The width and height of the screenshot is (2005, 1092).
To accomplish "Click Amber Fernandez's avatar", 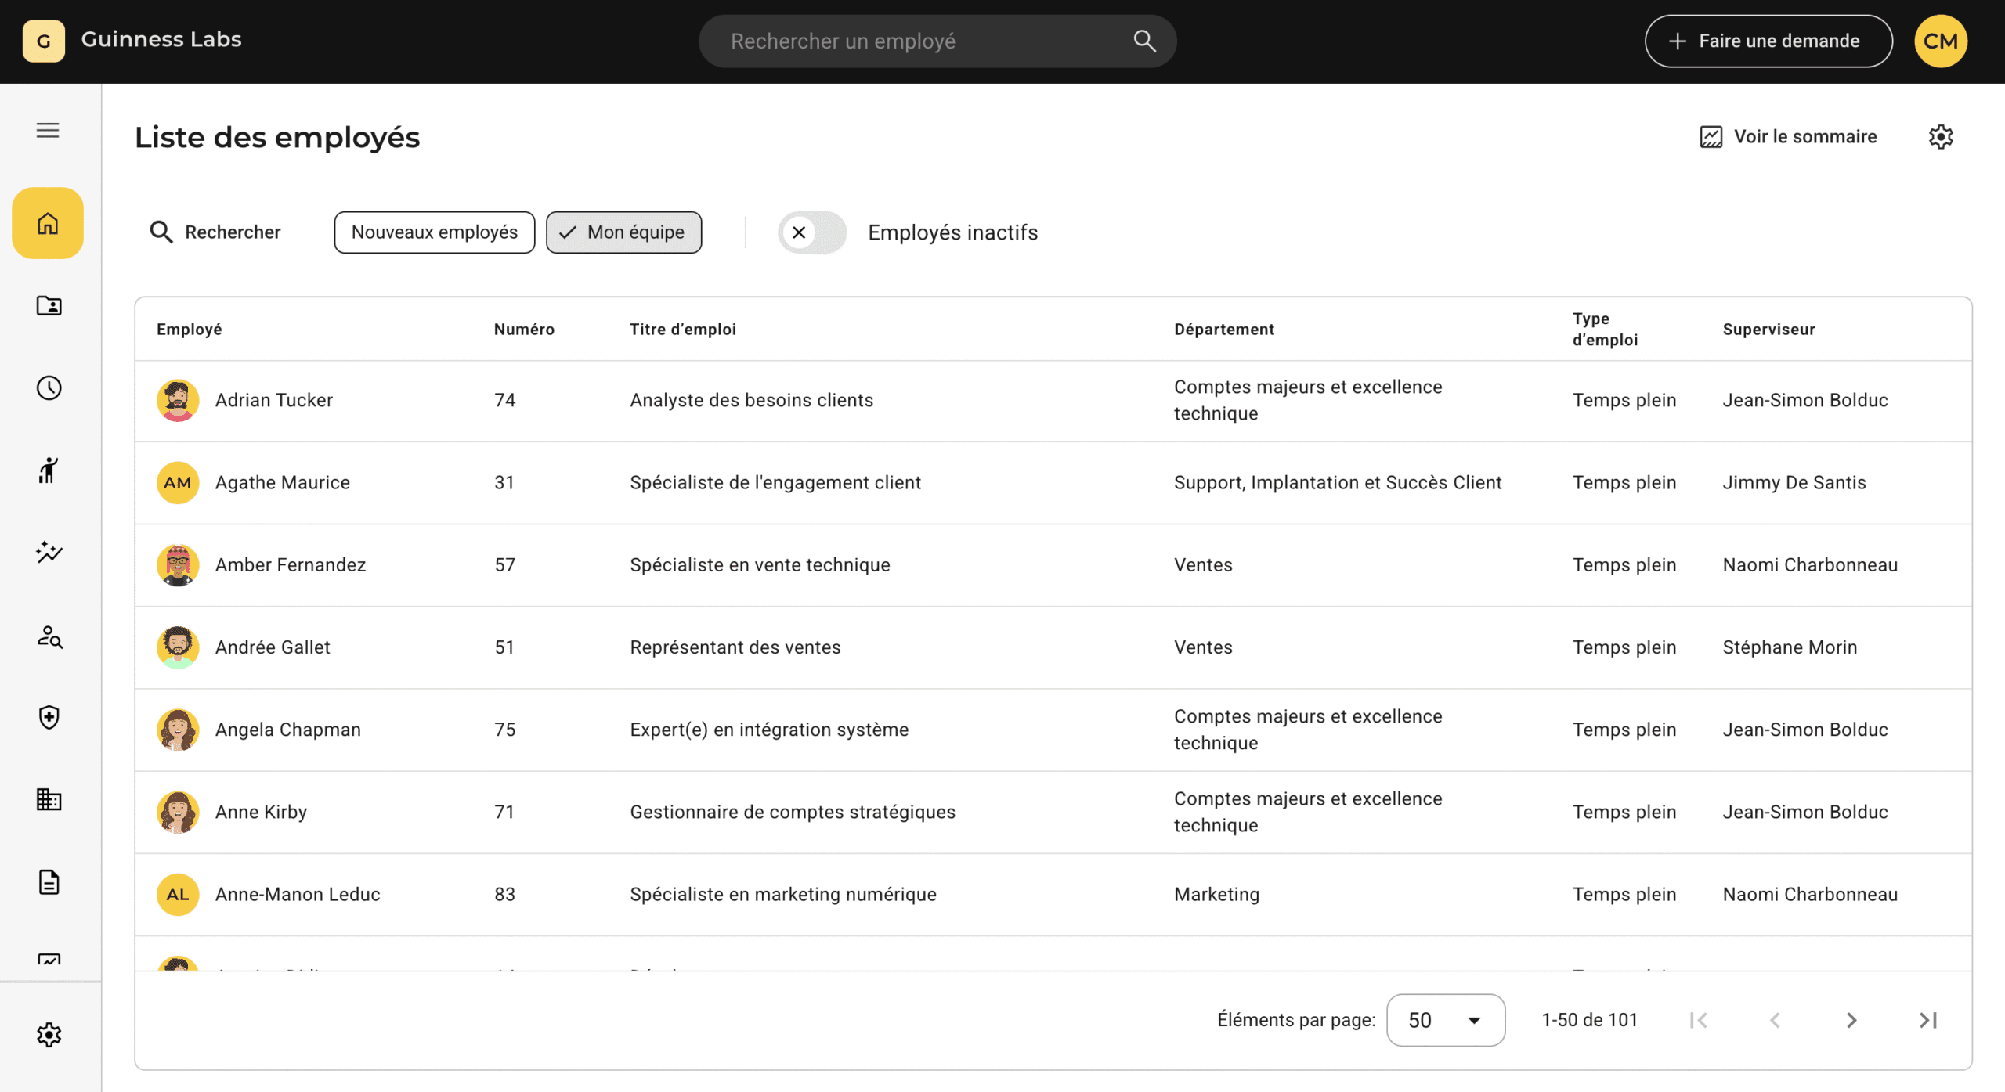I will [x=178, y=565].
